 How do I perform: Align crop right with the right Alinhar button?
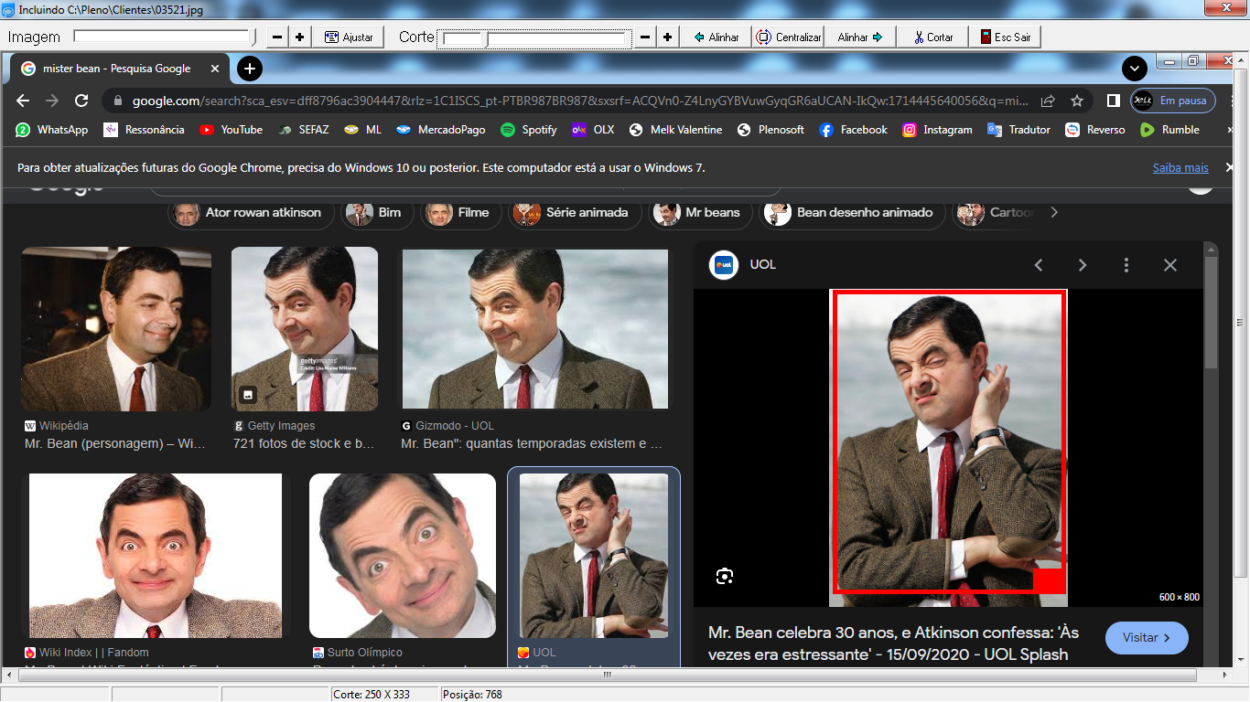coord(860,37)
